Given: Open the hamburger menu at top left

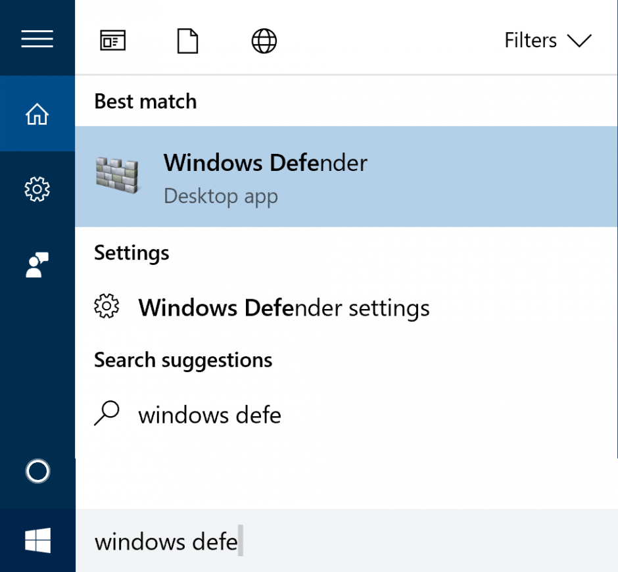Looking at the screenshot, I should coord(37,38).
